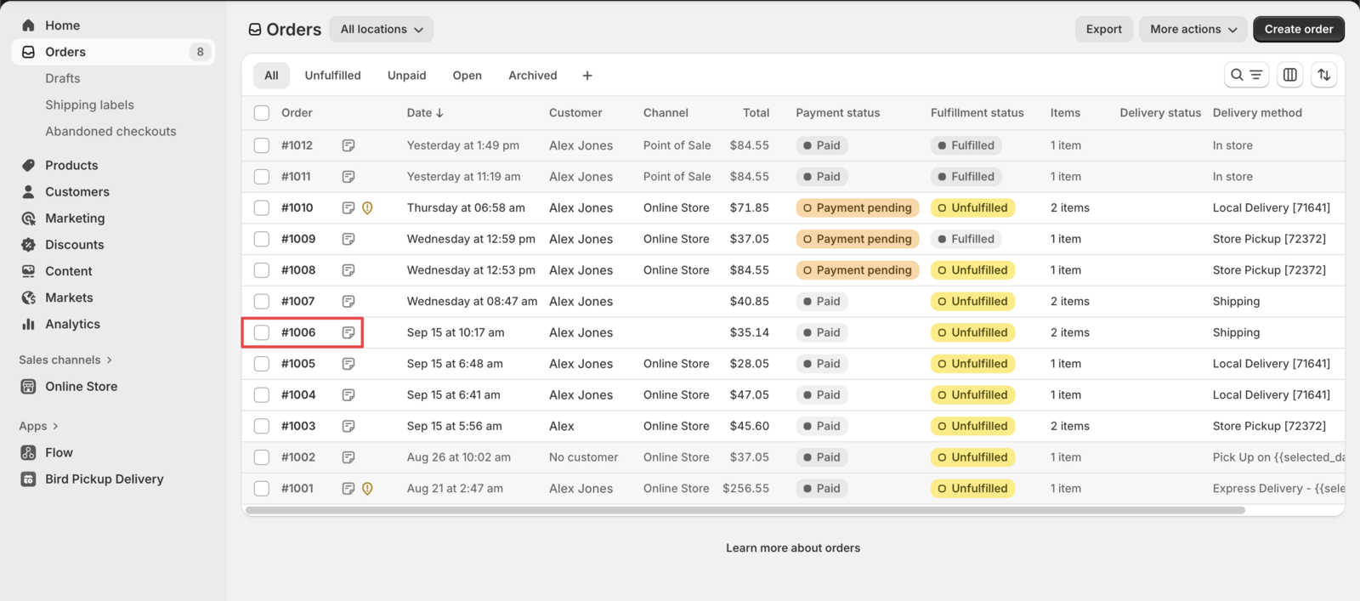Open the note icon for order #1004

[348, 394]
